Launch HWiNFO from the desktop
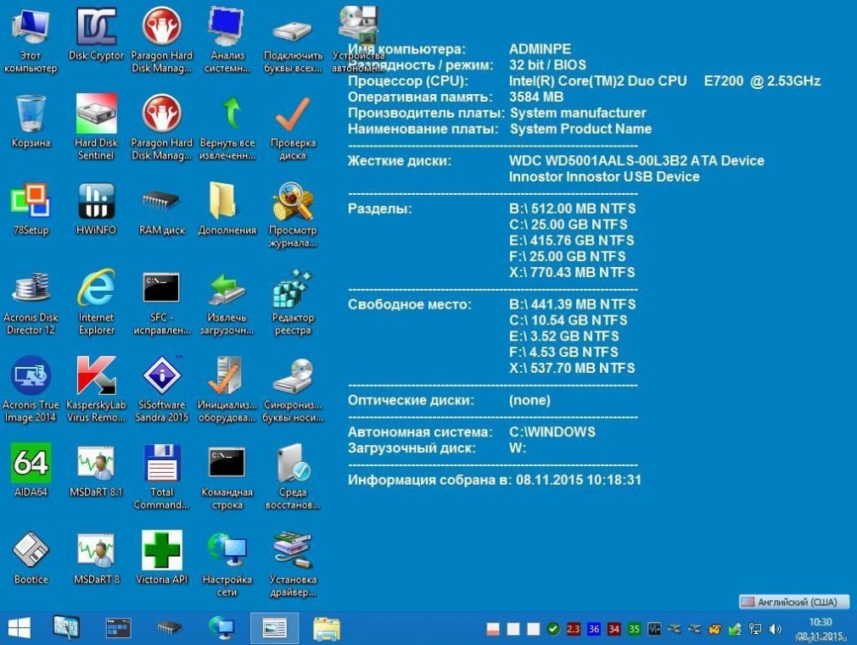857x645 pixels. pos(96,209)
